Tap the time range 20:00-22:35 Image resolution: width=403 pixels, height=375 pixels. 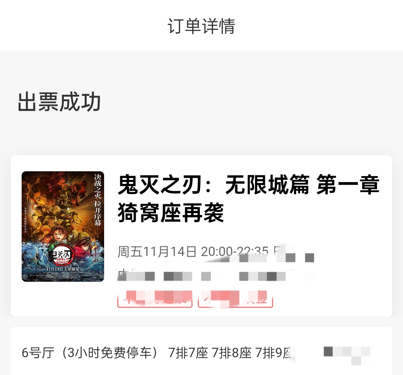click(235, 251)
